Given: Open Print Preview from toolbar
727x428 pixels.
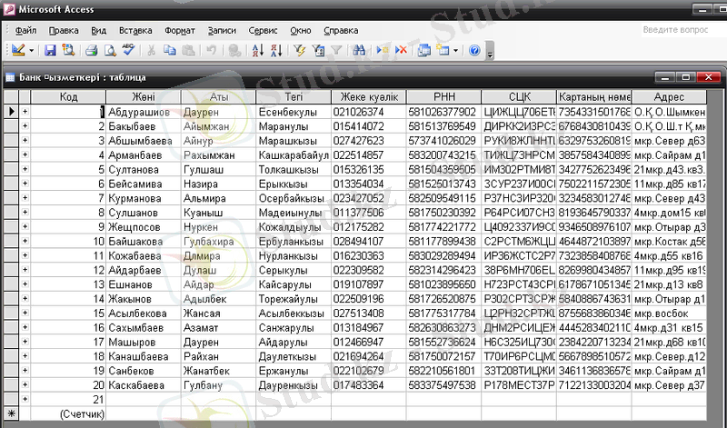Looking at the screenshot, I should 109,50.
